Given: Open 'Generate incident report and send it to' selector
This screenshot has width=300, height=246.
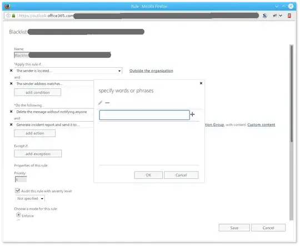Looking at the screenshot, I should click(x=54, y=125).
